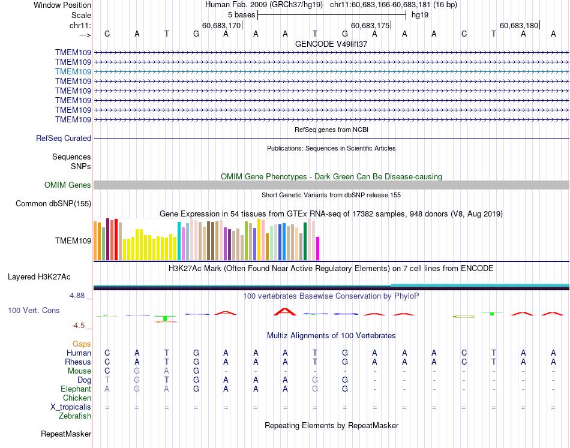
Task: Open the 'GENCODE V49lift37' track title
Action: (331, 44)
